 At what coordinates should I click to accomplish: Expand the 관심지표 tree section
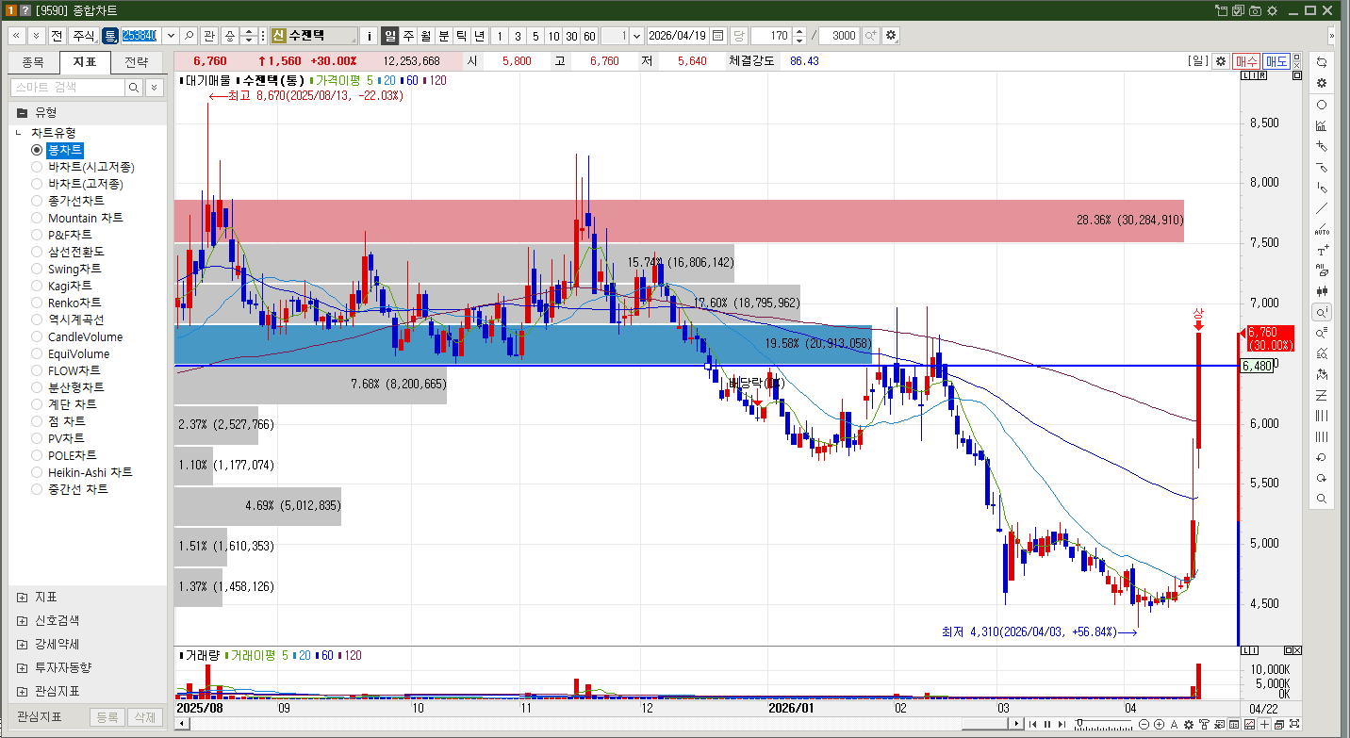click(x=23, y=691)
